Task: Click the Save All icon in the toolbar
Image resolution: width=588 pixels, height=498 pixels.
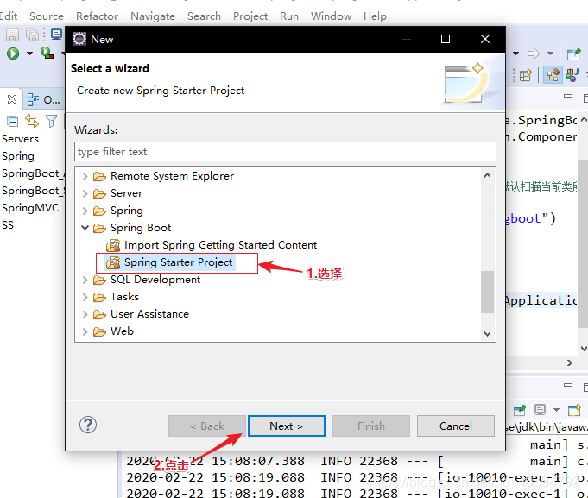Action: [x=32, y=35]
